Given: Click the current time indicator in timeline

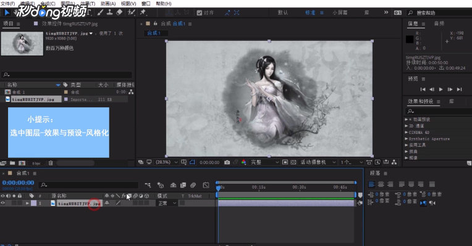Looking at the screenshot, I should coord(218,187).
